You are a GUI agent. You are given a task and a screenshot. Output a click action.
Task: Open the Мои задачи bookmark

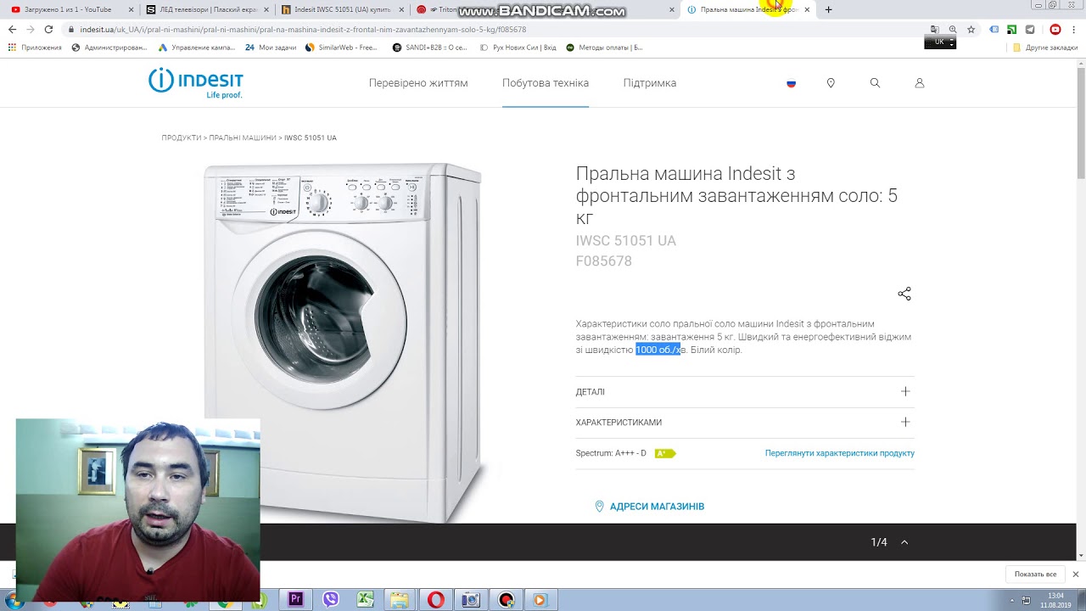271,48
